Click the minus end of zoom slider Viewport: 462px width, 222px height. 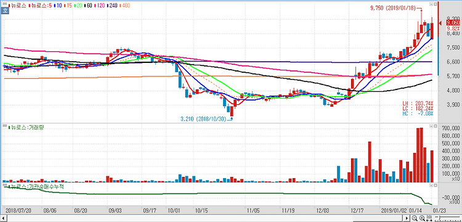436,217
